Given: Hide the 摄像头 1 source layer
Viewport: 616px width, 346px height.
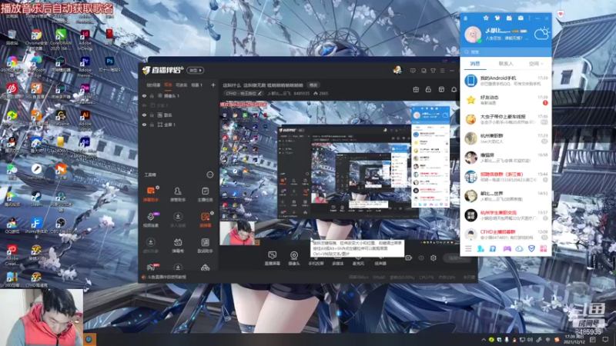Looking at the screenshot, I should pos(144,95).
